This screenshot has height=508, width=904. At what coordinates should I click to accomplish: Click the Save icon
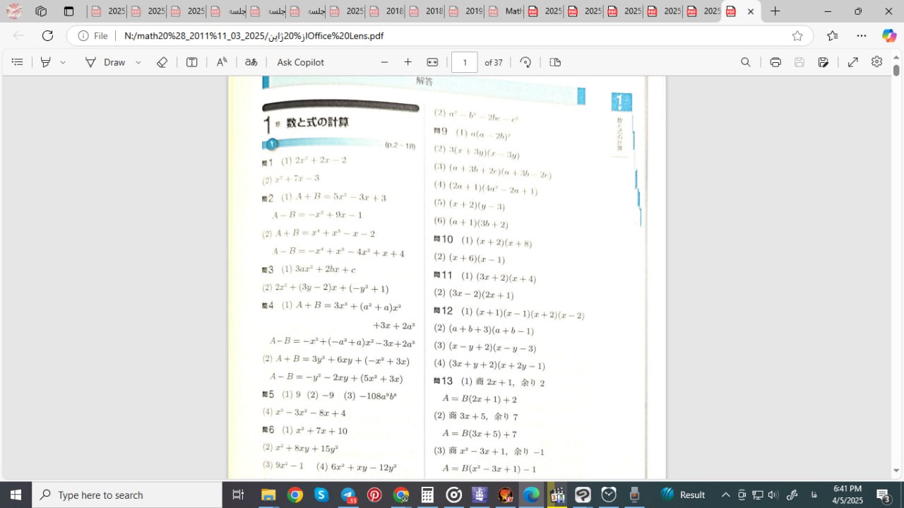click(799, 62)
